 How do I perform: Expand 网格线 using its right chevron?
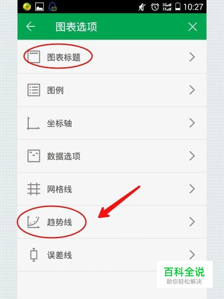(192, 189)
